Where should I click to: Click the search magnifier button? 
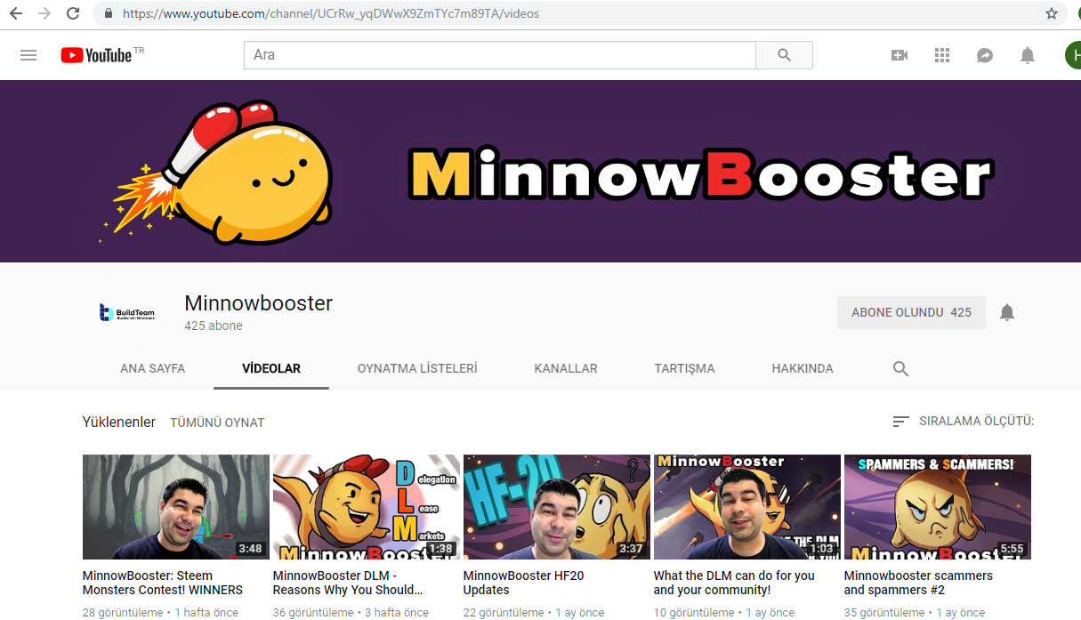point(784,55)
